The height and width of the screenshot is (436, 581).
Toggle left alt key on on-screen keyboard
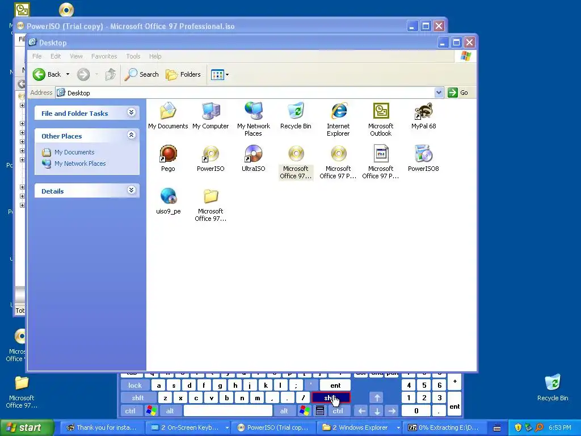[x=170, y=411]
